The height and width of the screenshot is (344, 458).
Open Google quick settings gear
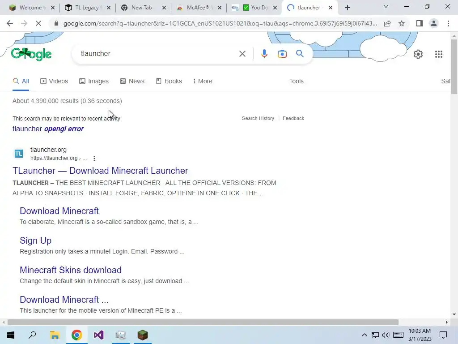pyautogui.click(x=418, y=54)
